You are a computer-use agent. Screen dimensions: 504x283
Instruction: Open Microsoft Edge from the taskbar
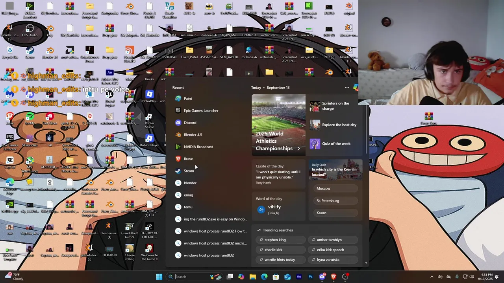[264, 277]
